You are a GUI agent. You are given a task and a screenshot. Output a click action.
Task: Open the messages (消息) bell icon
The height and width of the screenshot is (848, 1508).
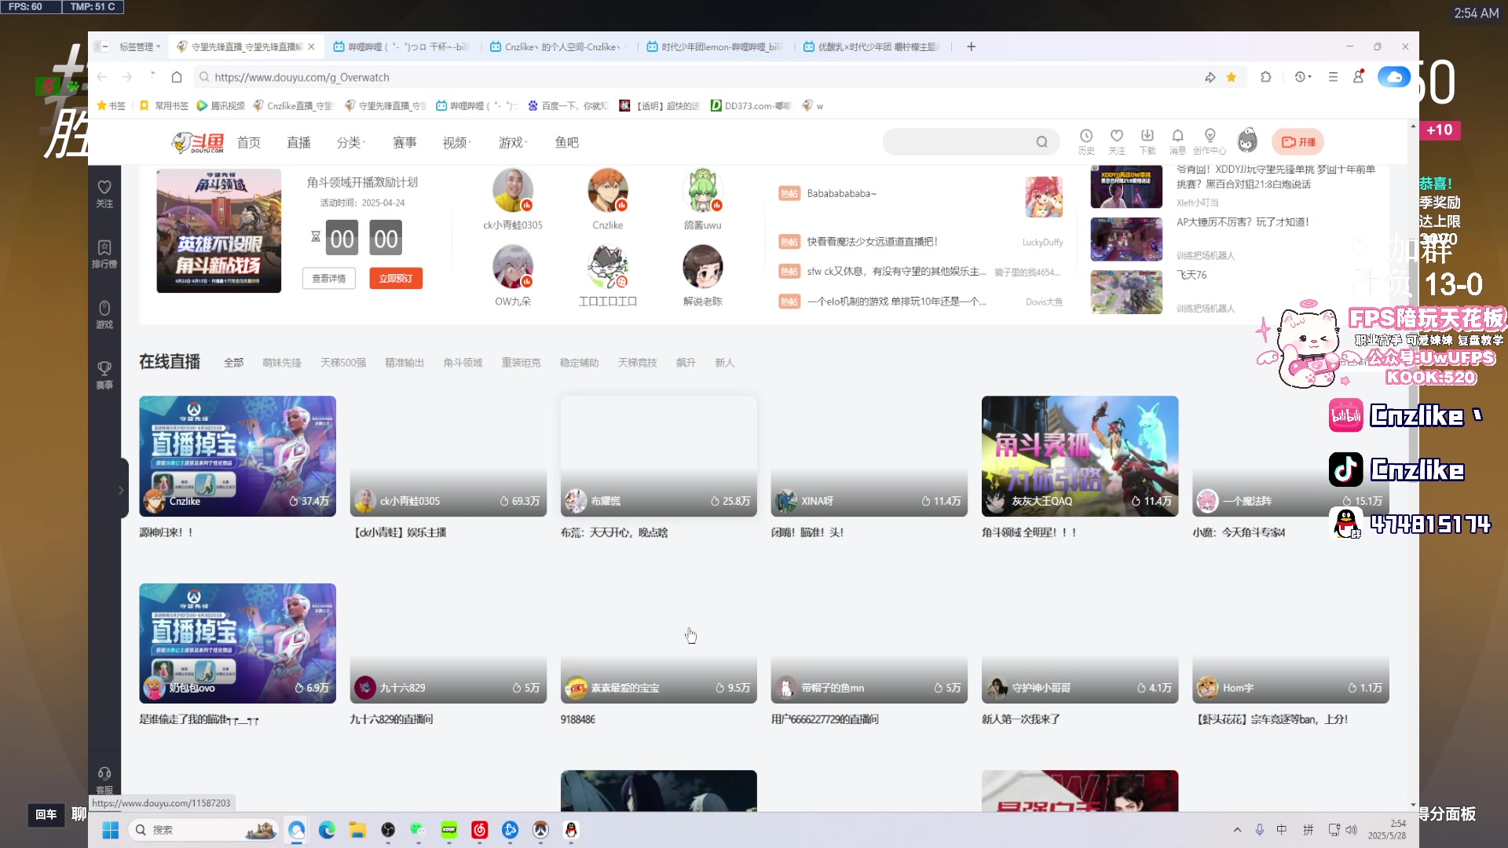point(1177,141)
